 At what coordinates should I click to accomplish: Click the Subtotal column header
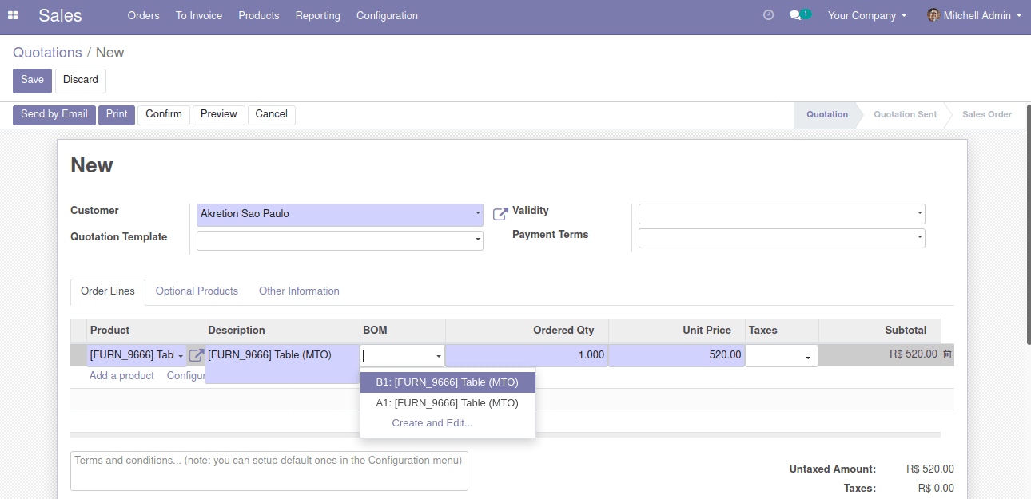click(x=879, y=331)
